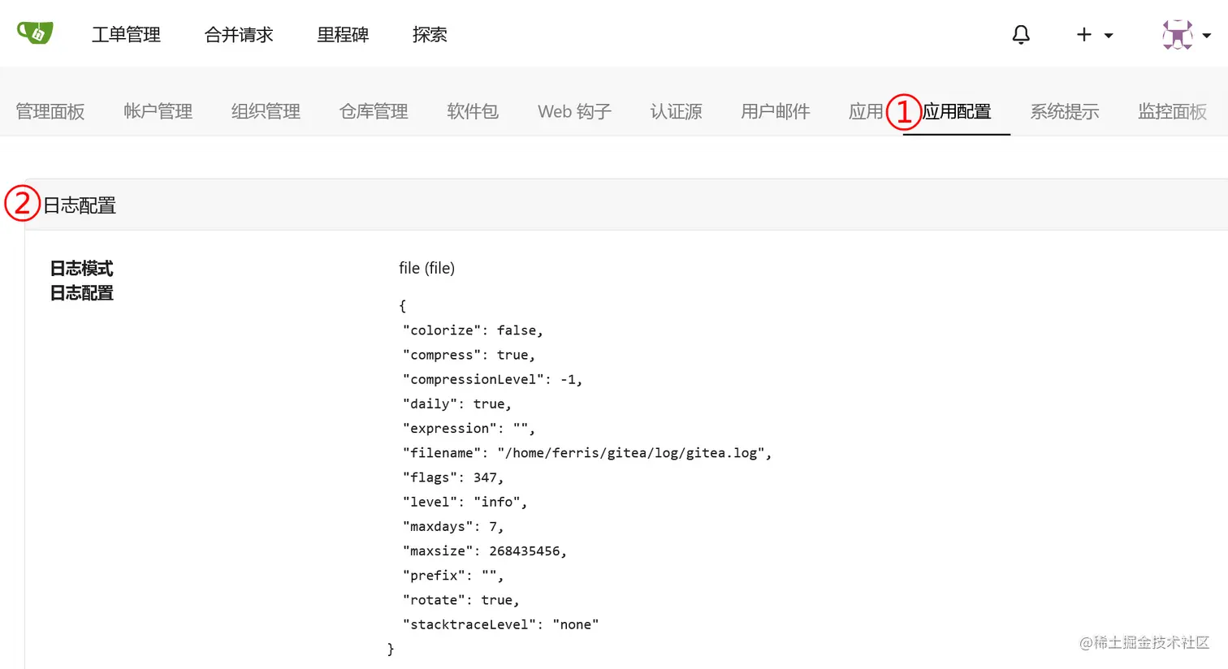Select 合并请求 in the top navigation

(238, 34)
